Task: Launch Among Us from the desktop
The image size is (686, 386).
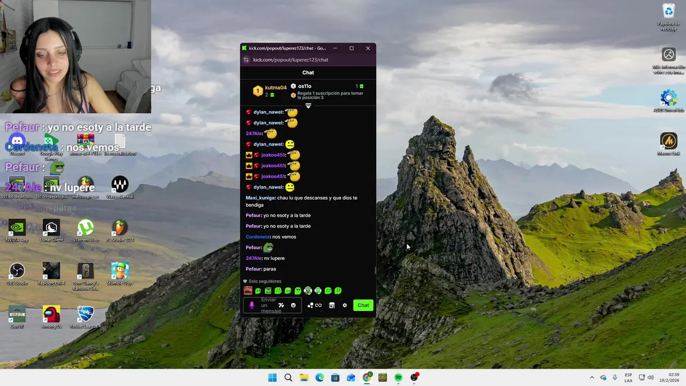Action: coord(51,317)
